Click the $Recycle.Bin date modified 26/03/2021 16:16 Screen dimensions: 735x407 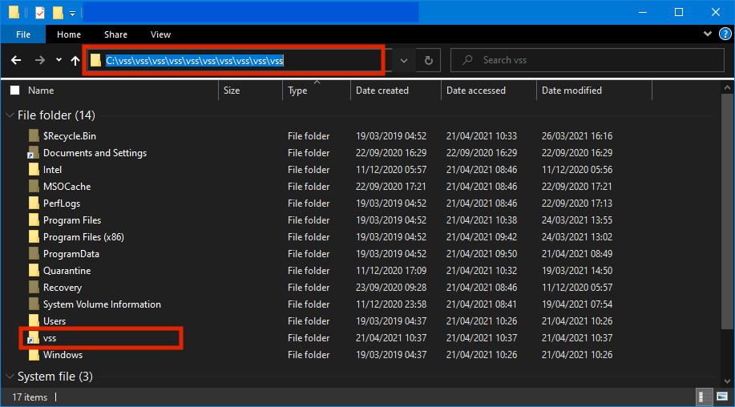[577, 136]
